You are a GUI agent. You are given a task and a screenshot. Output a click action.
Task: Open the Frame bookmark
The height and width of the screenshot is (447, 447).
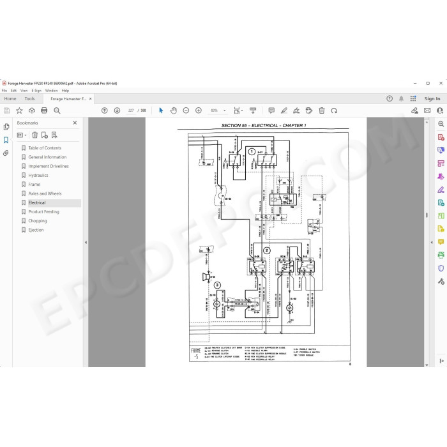click(34, 185)
